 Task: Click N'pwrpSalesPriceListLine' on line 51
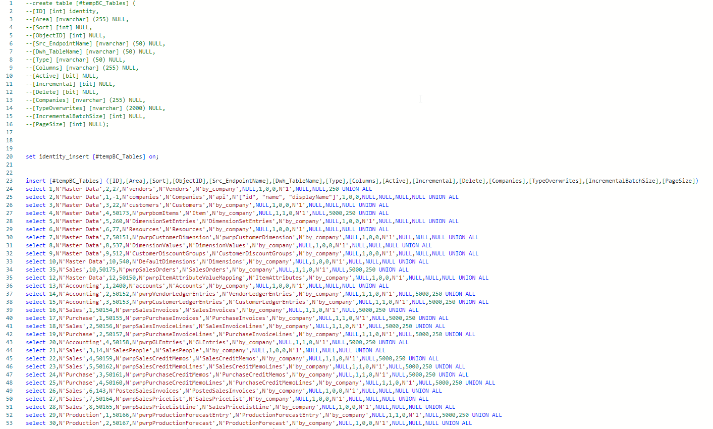click(x=157, y=407)
